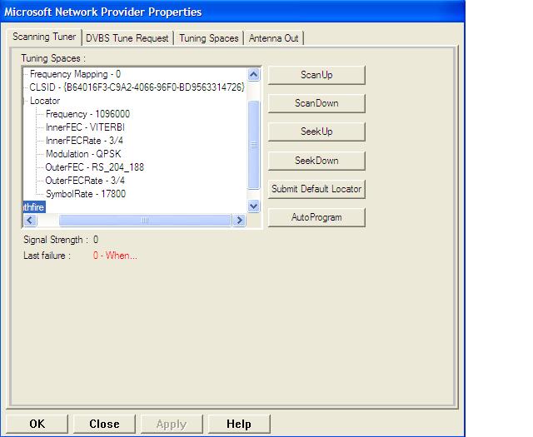Select Modulation - QPSK item
This screenshot has width=533, height=437.
pos(83,154)
